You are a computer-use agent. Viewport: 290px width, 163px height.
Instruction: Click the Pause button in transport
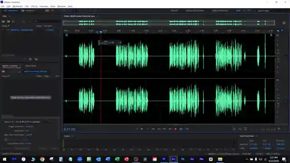click(147, 129)
